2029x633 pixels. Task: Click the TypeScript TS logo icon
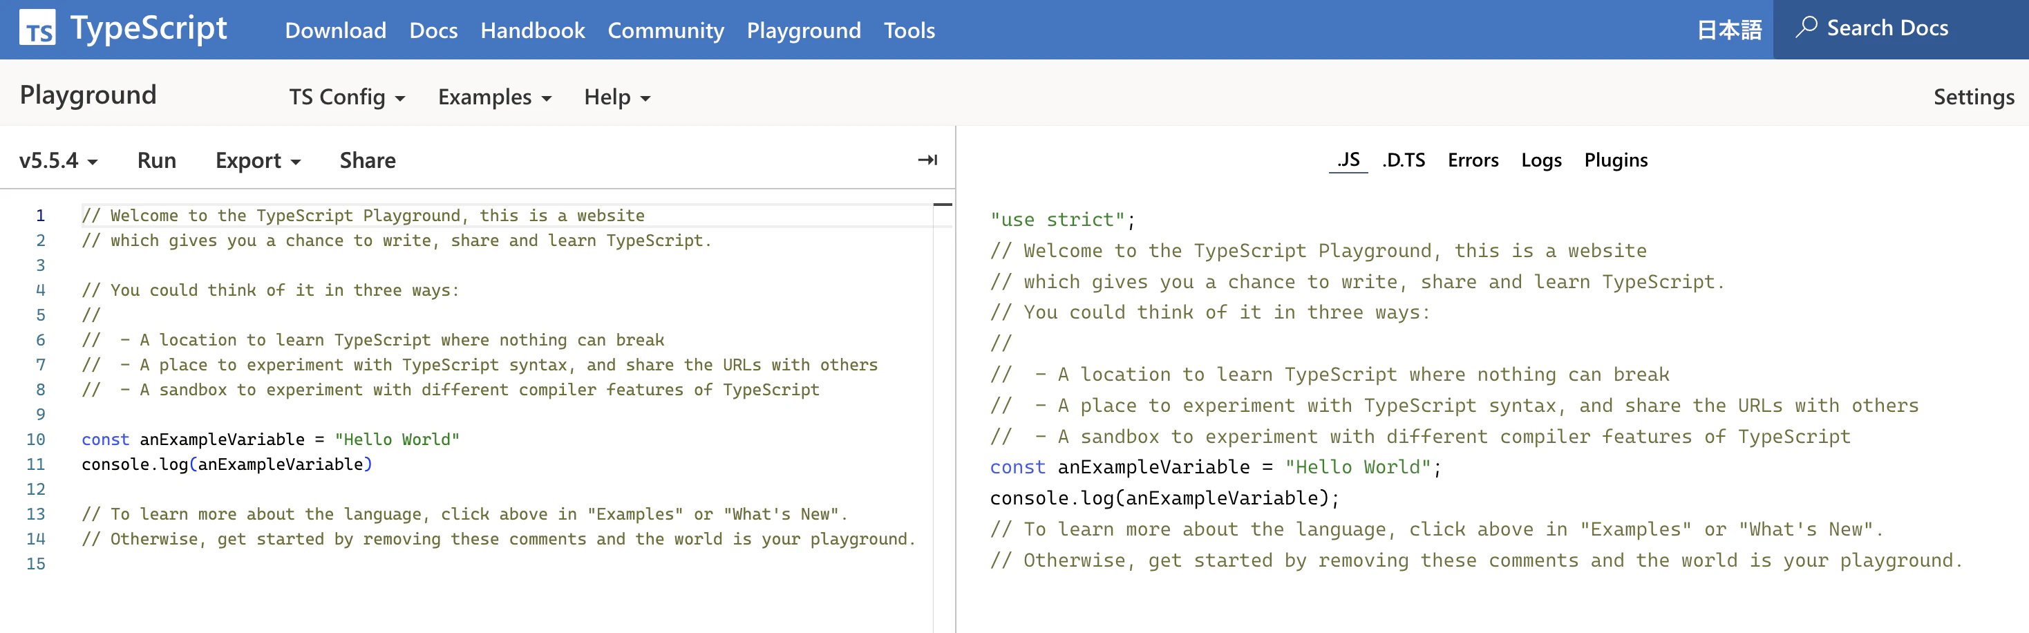[37, 28]
